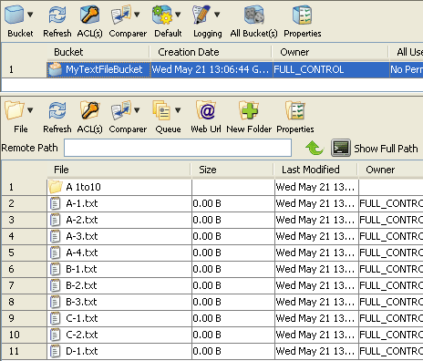This screenshot has width=423, height=361.
Task: Click the size cell of A-2.txt
Action: (233, 220)
